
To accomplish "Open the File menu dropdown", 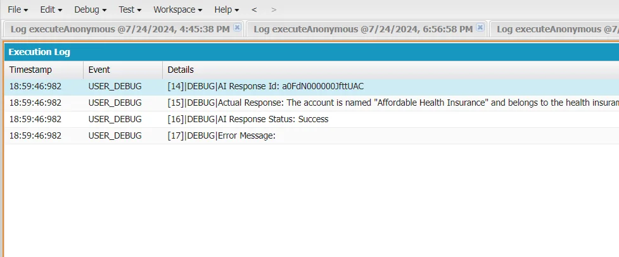I will coord(18,10).
